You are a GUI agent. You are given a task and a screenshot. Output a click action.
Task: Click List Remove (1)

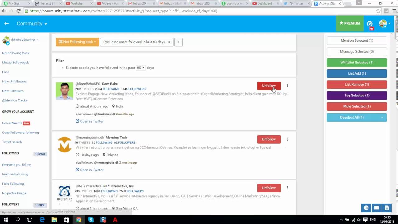pyautogui.click(x=357, y=84)
